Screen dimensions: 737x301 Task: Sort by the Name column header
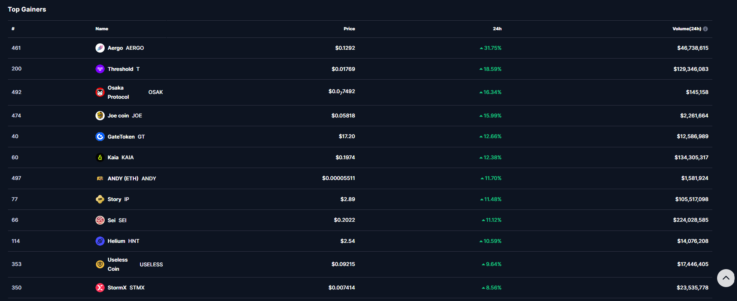[x=102, y=29]
